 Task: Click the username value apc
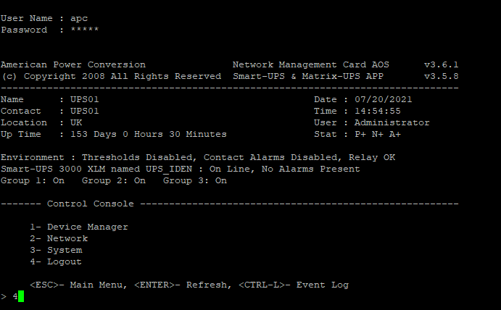tap(79, 18)
